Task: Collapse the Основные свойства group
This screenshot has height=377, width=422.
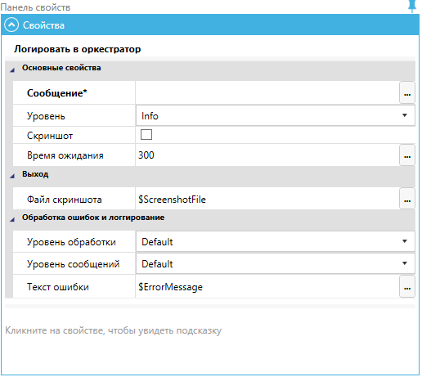Action: 12,70
